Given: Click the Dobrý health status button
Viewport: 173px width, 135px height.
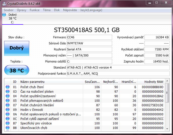Looking at the screenshot, I should [17, 48].
